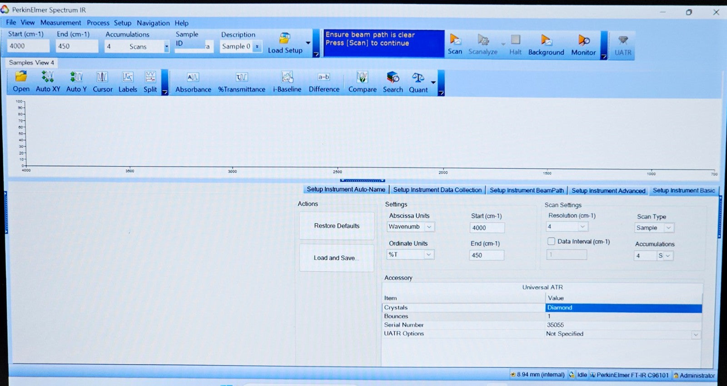The image size is (727, 386).
Task: Click the Settings End (cm-1) 450 field
Action: 486,255
